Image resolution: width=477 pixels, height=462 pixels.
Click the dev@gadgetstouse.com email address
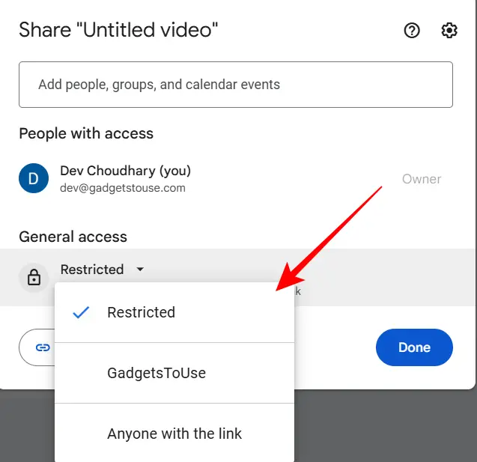pos(123,188)
